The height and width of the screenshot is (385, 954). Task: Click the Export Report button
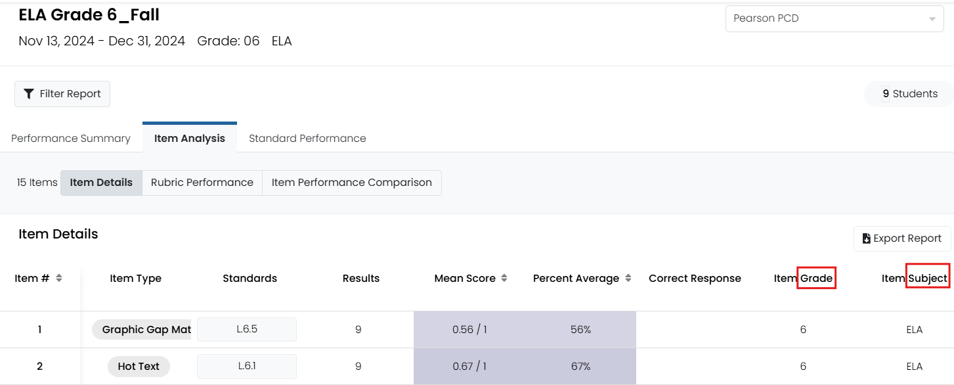pos(902,238)
